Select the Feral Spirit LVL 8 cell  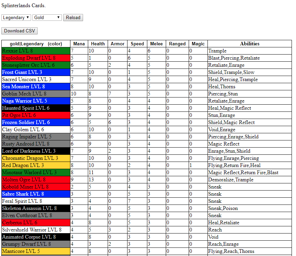[x=36, y=201]
